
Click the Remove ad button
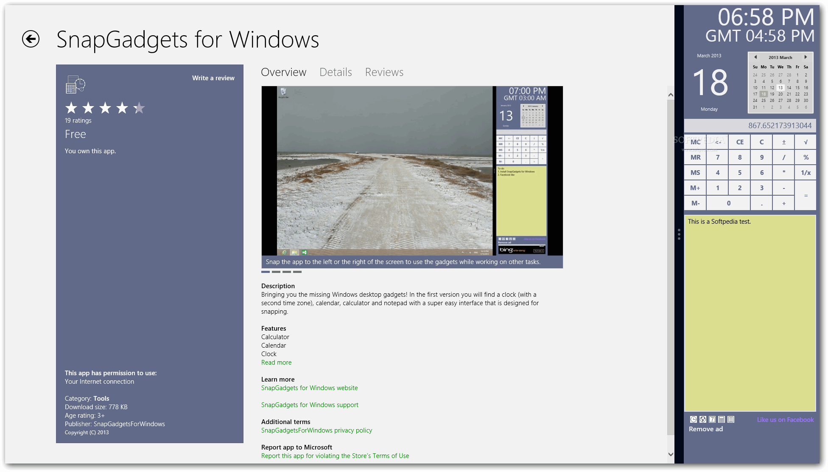pyautogui.click(x=706, y=429)
